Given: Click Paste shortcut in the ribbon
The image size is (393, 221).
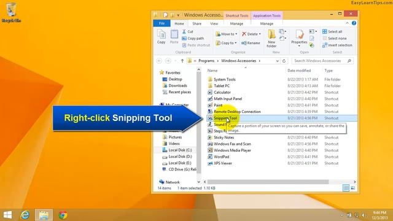Looking at the screenshot, I should point(196,45).
